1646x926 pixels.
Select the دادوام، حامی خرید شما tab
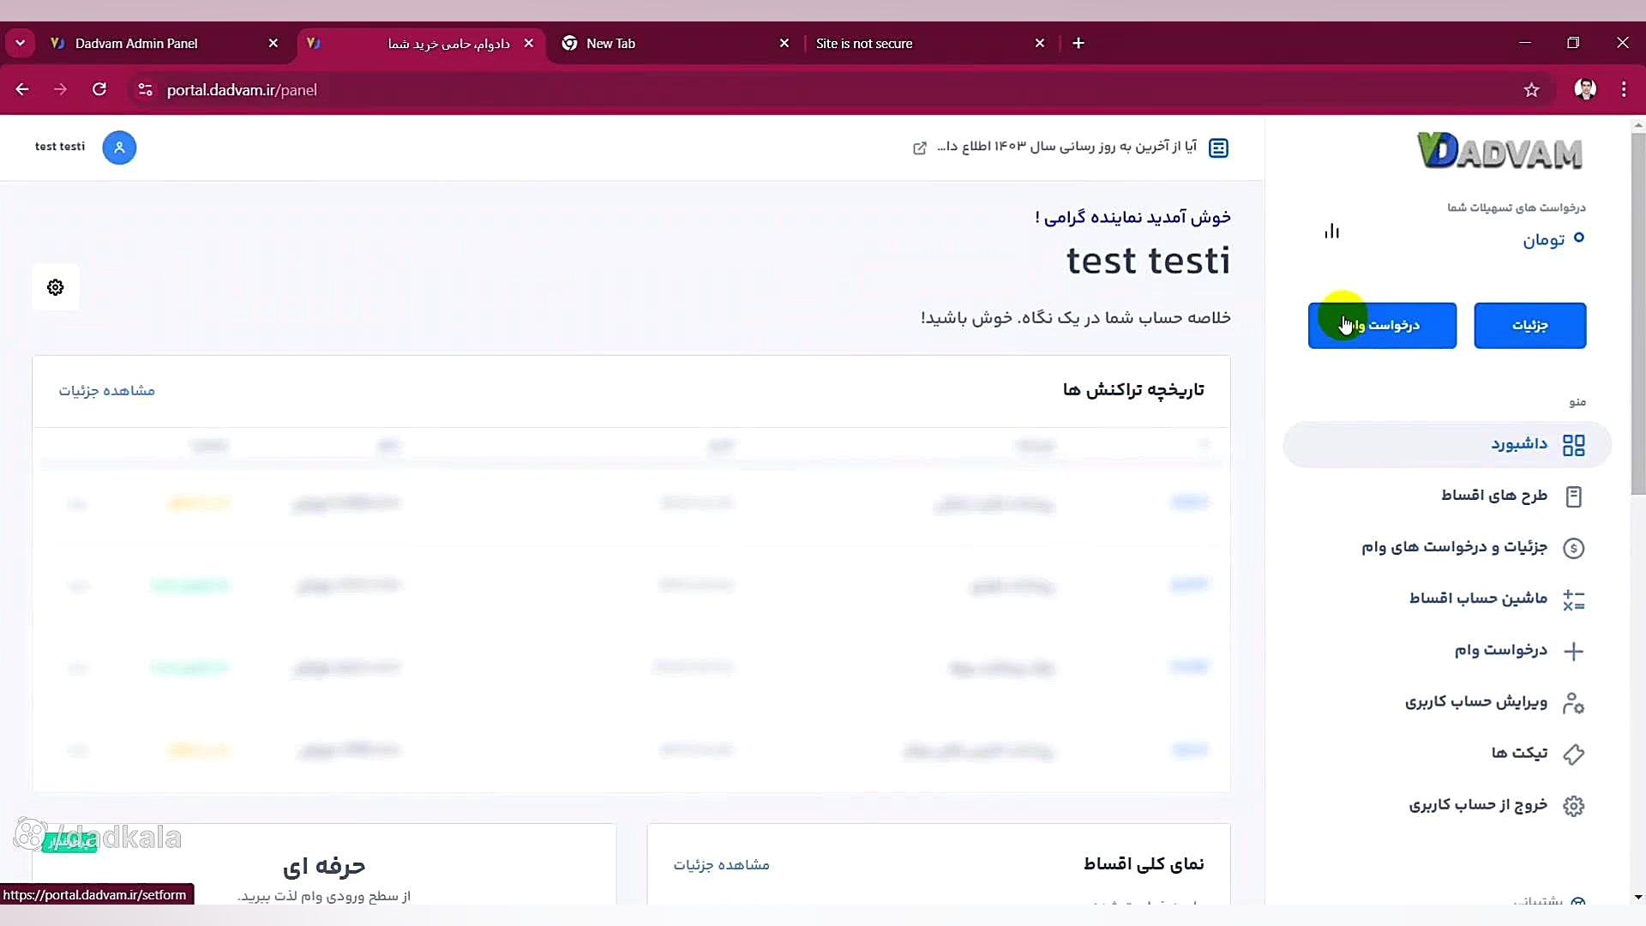point(421,43)
